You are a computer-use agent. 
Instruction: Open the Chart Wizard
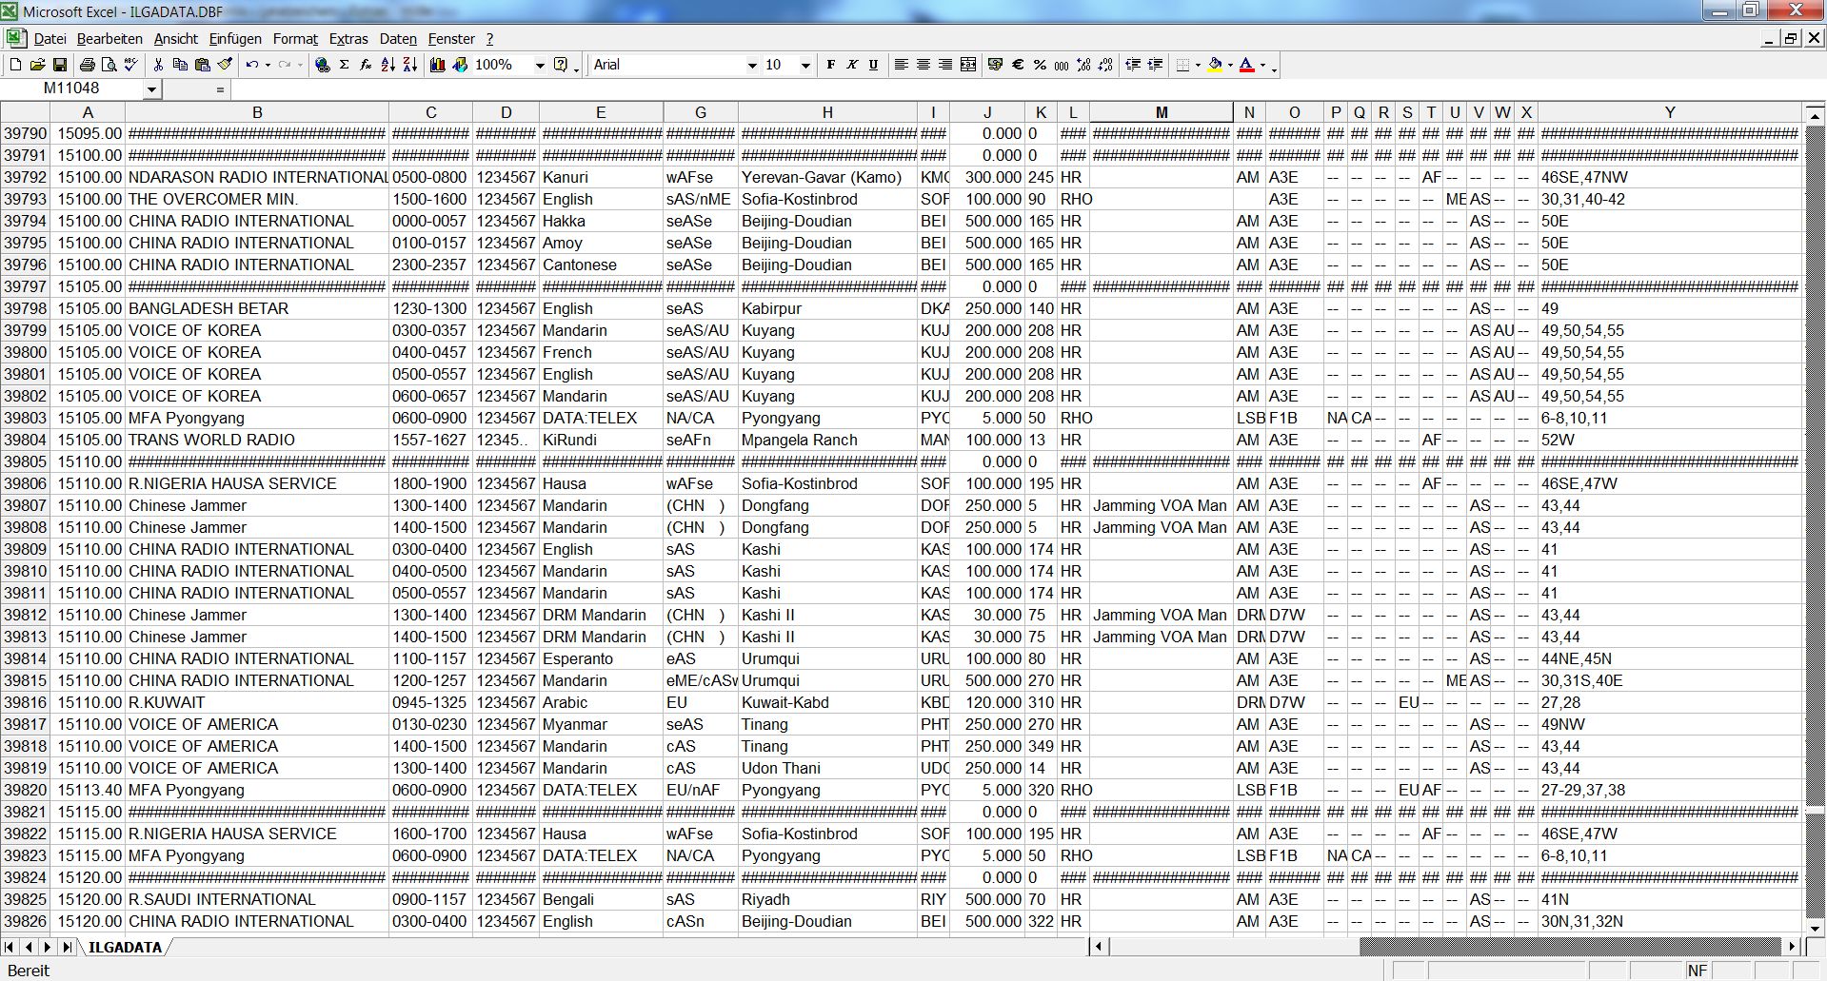tap(438, 65)
